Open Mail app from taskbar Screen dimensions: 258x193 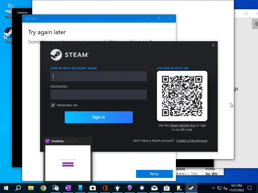[x=154, y=188]
